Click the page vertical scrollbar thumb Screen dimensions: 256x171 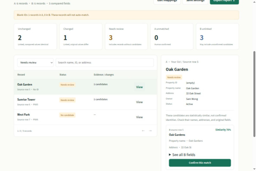click(254, 94)
